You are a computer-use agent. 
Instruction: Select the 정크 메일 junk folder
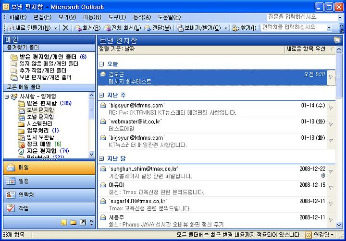pyautogui.click(x=40, y=144)
